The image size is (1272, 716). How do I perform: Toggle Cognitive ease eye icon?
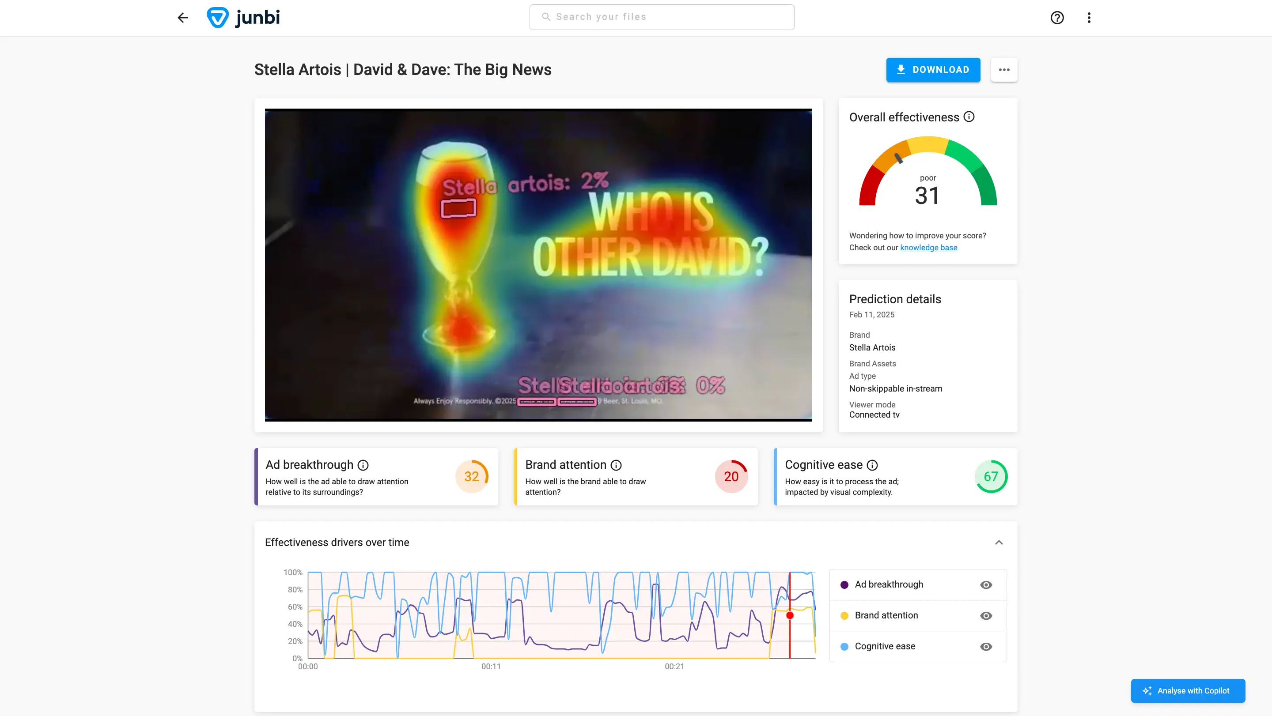986,646
